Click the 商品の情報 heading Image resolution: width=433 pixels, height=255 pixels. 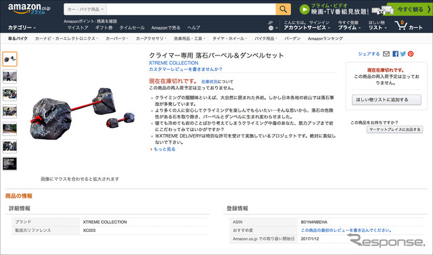point(19,196)
